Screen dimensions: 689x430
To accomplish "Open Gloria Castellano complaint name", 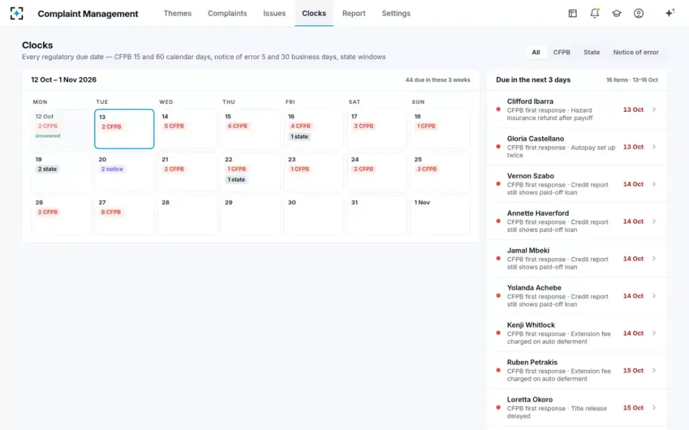I will [x=535, y=139].
